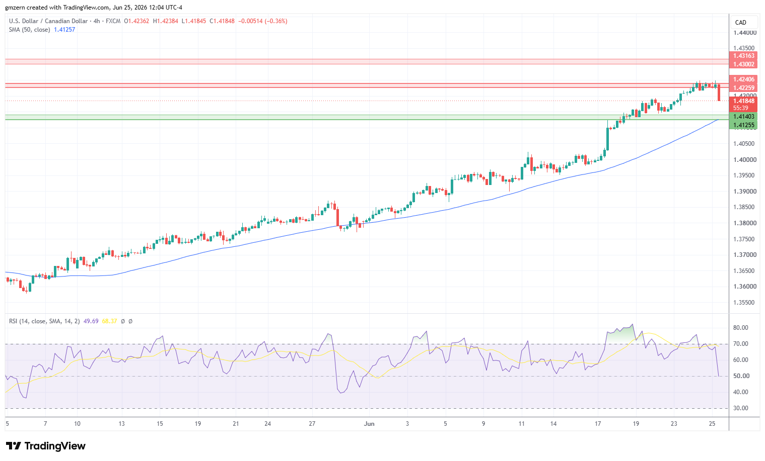Click the 55:39 candle countdown timer
The image size is (765, 461).
[740, 108]
